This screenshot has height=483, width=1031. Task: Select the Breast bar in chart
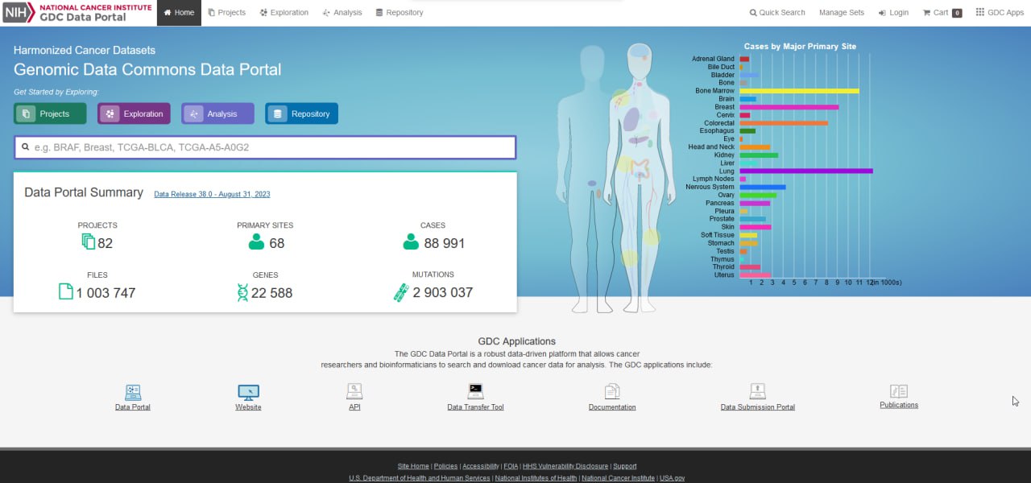tap(789, 107)
